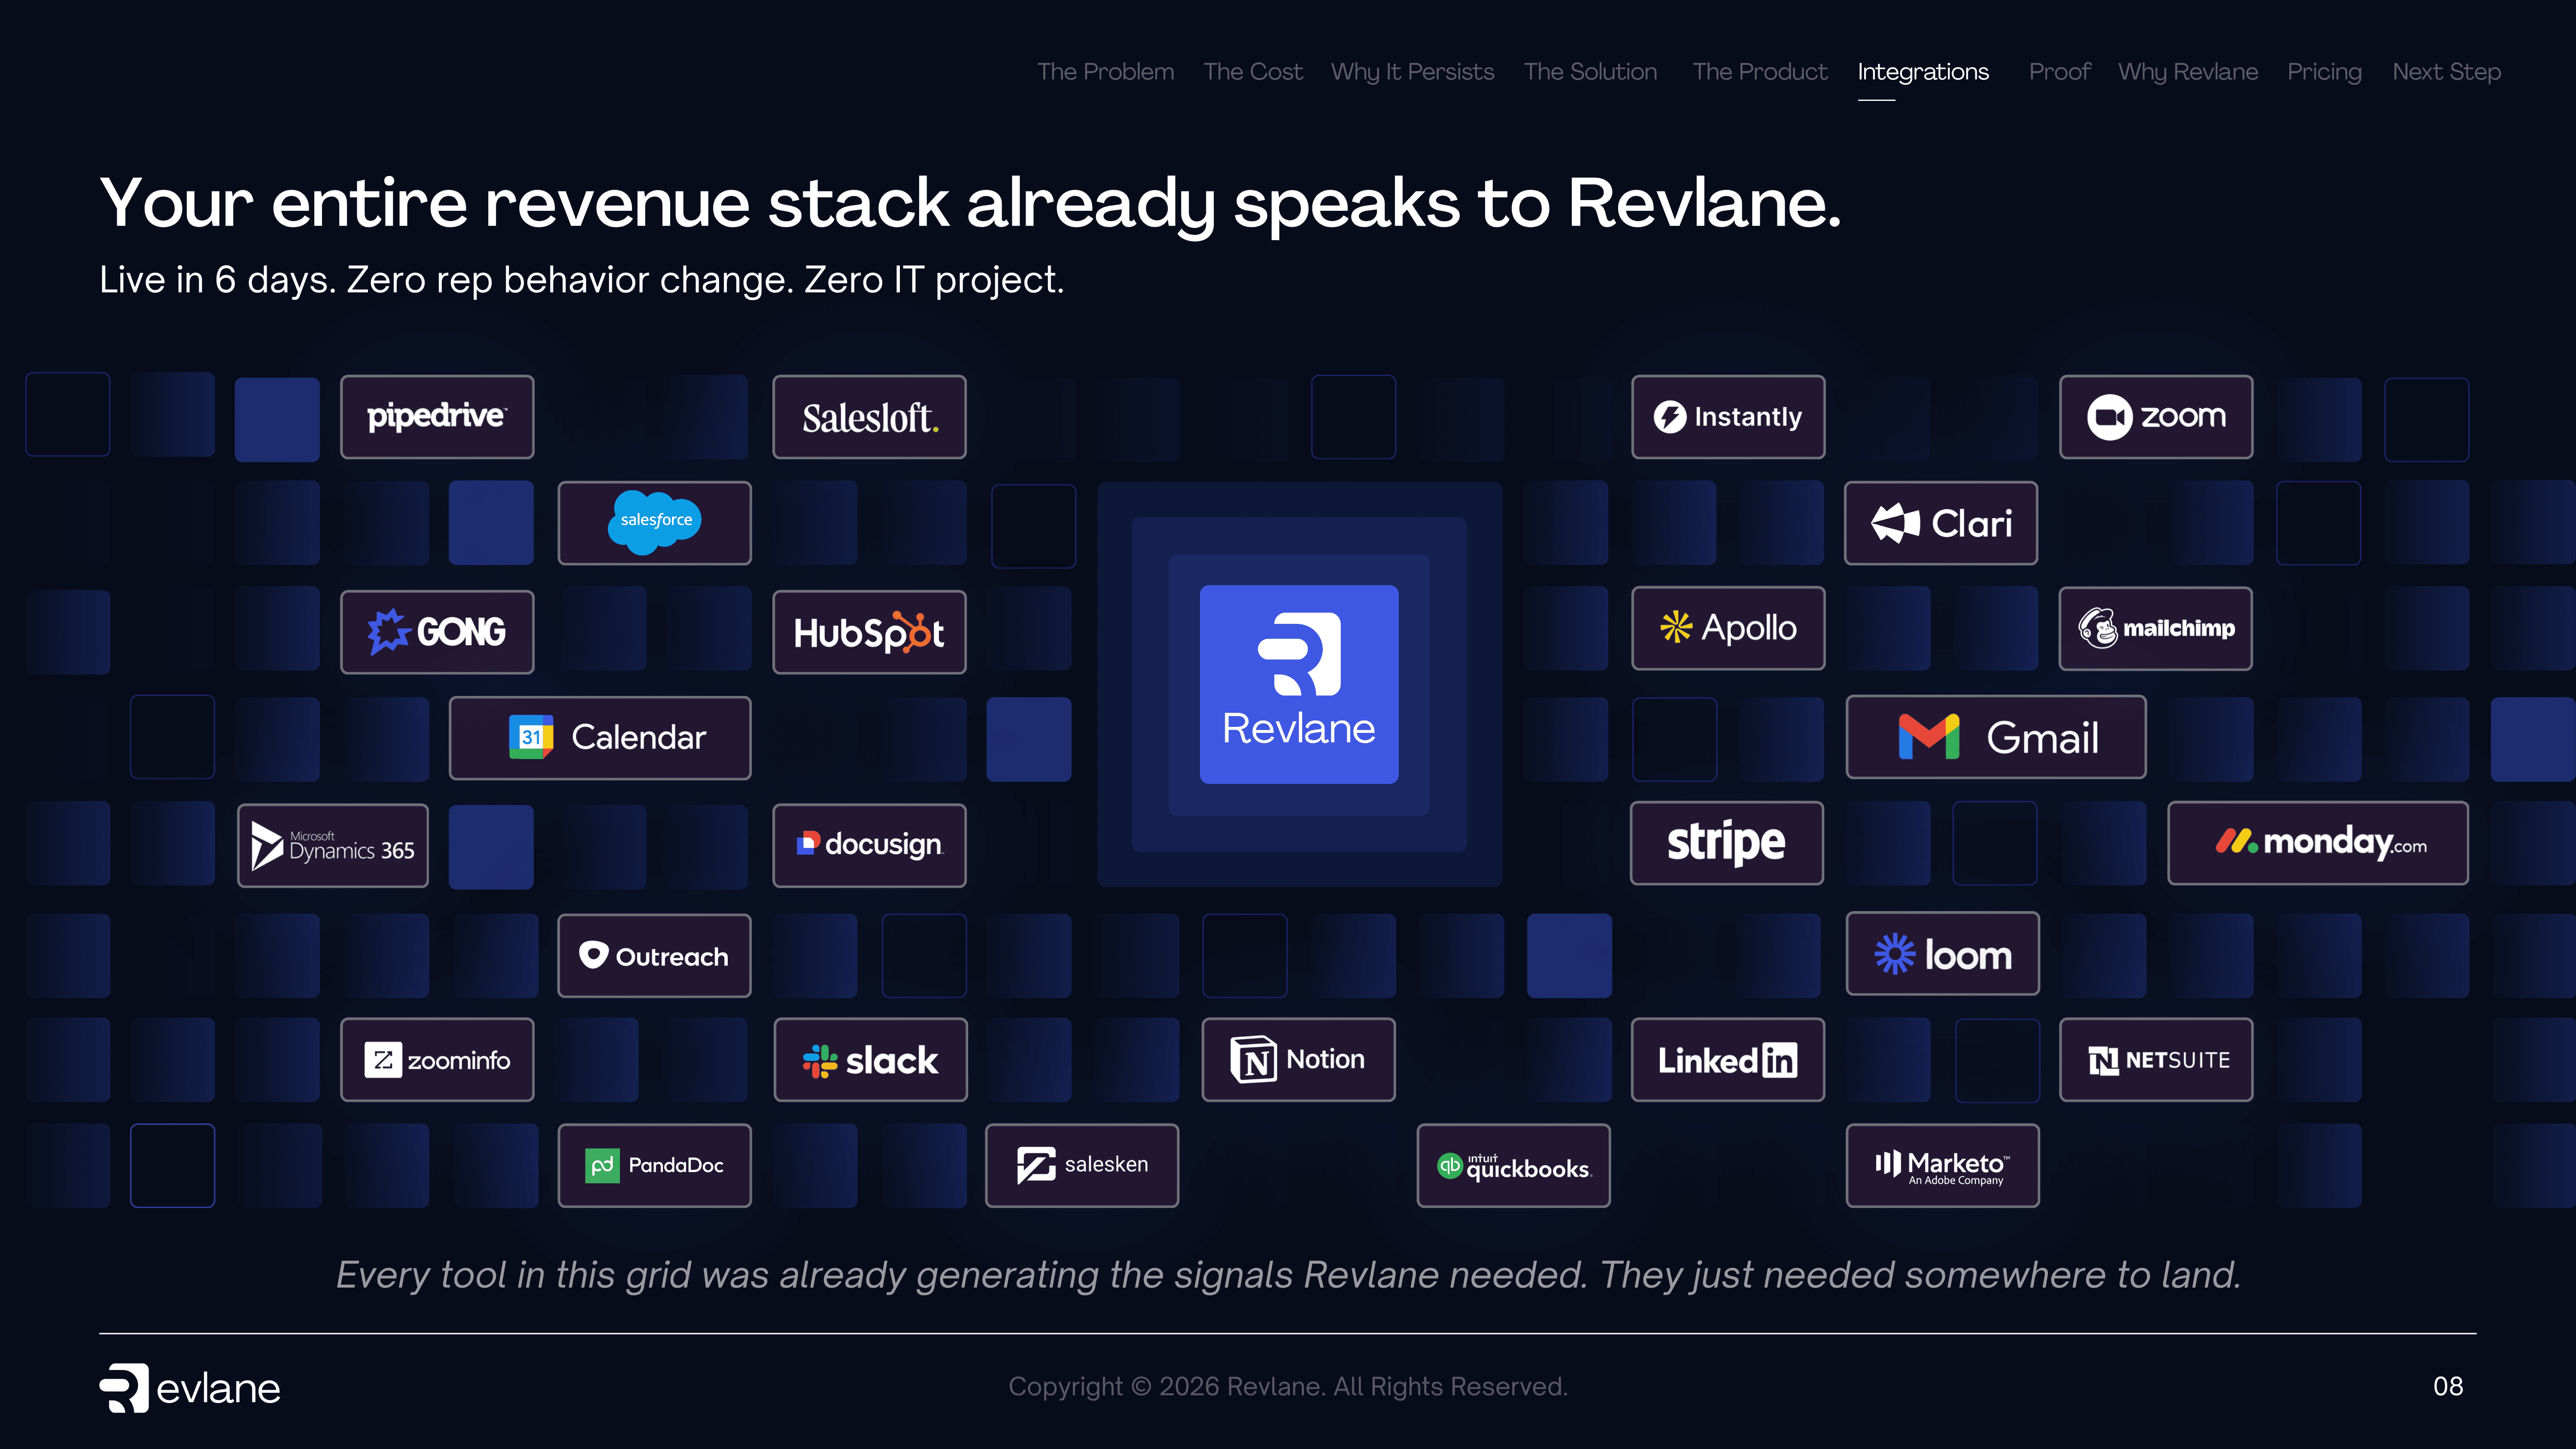Viewport: 2576px width, 1449px height.
Task: Click the Apollo logo tile
Action: [1728, 628]
